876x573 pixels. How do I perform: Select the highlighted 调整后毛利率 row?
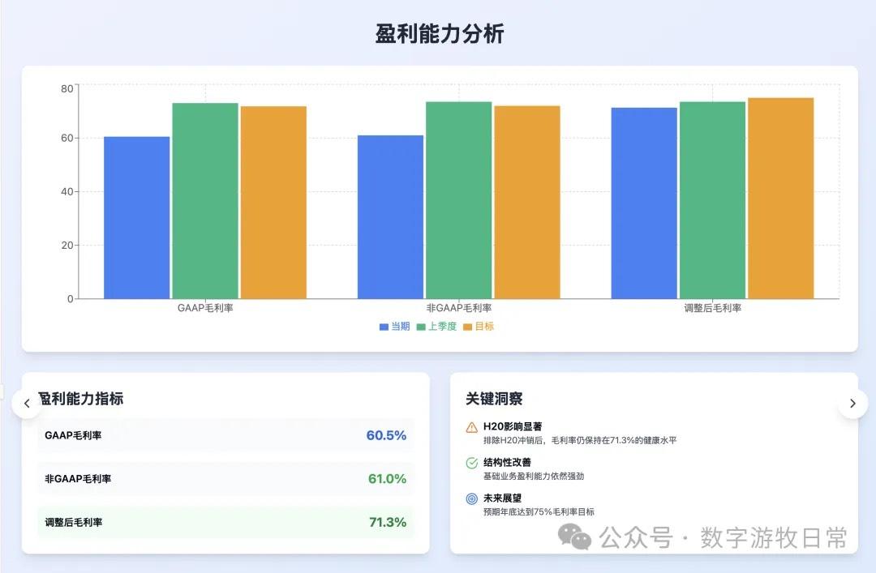click(x=225, y=523)
